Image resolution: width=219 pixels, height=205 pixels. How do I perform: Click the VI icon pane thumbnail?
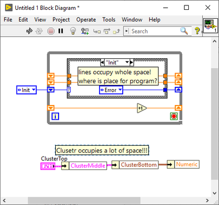(x=211, y=26)
